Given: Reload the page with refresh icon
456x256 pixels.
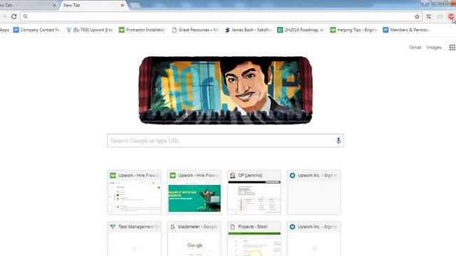Looking at the screenshot, I should tap(14, 16).
